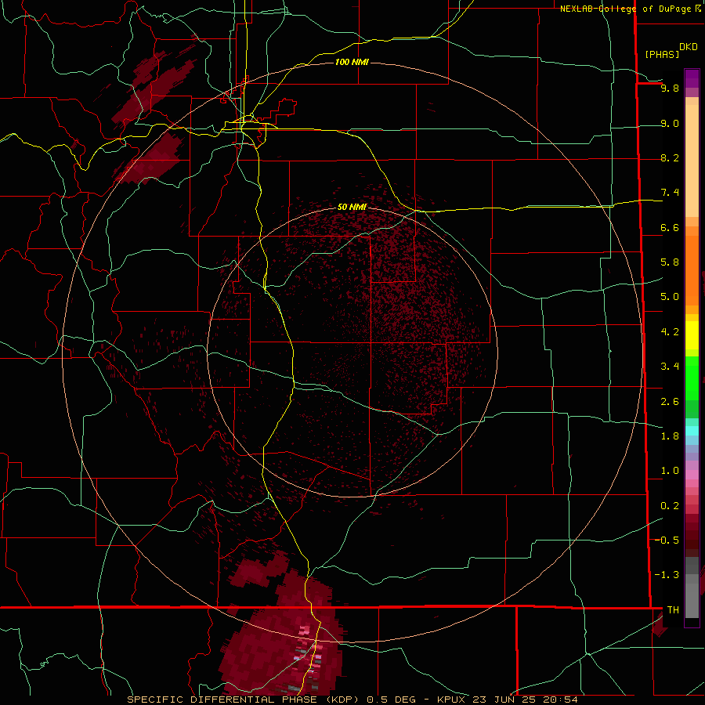Screen dimensions: 705x705
Task: Click the 2.6 scale value
Action: [x=670, y=402]
